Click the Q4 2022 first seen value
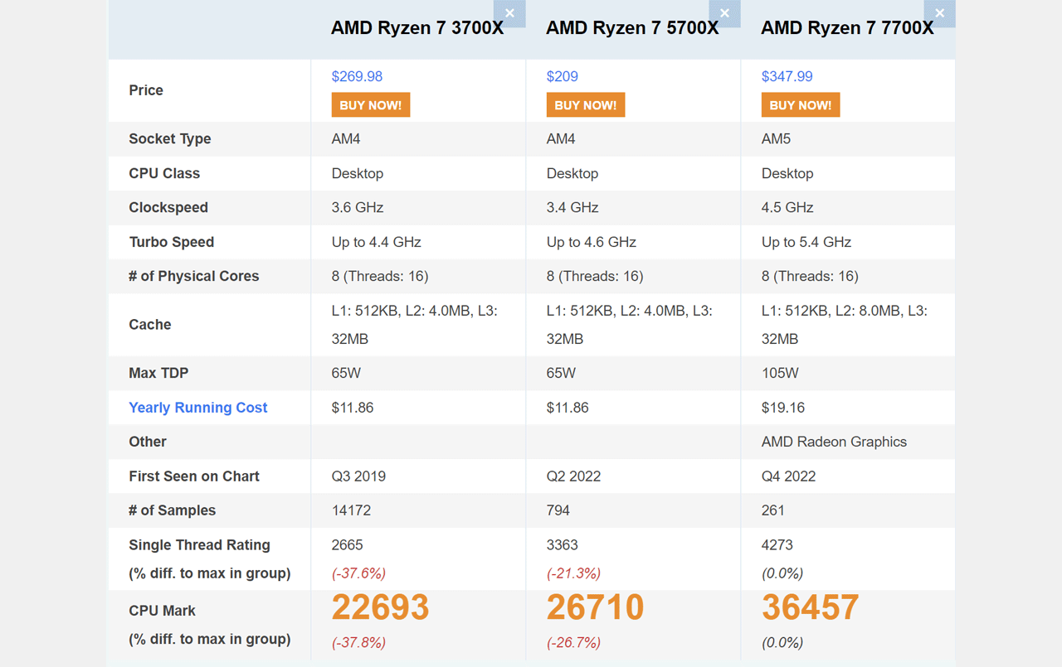 (788, 476)
